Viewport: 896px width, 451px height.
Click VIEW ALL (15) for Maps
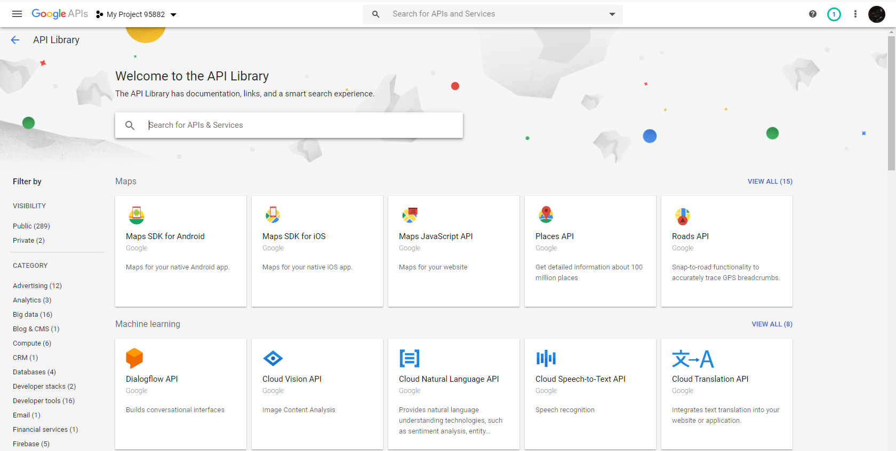[x=770, y=182]
